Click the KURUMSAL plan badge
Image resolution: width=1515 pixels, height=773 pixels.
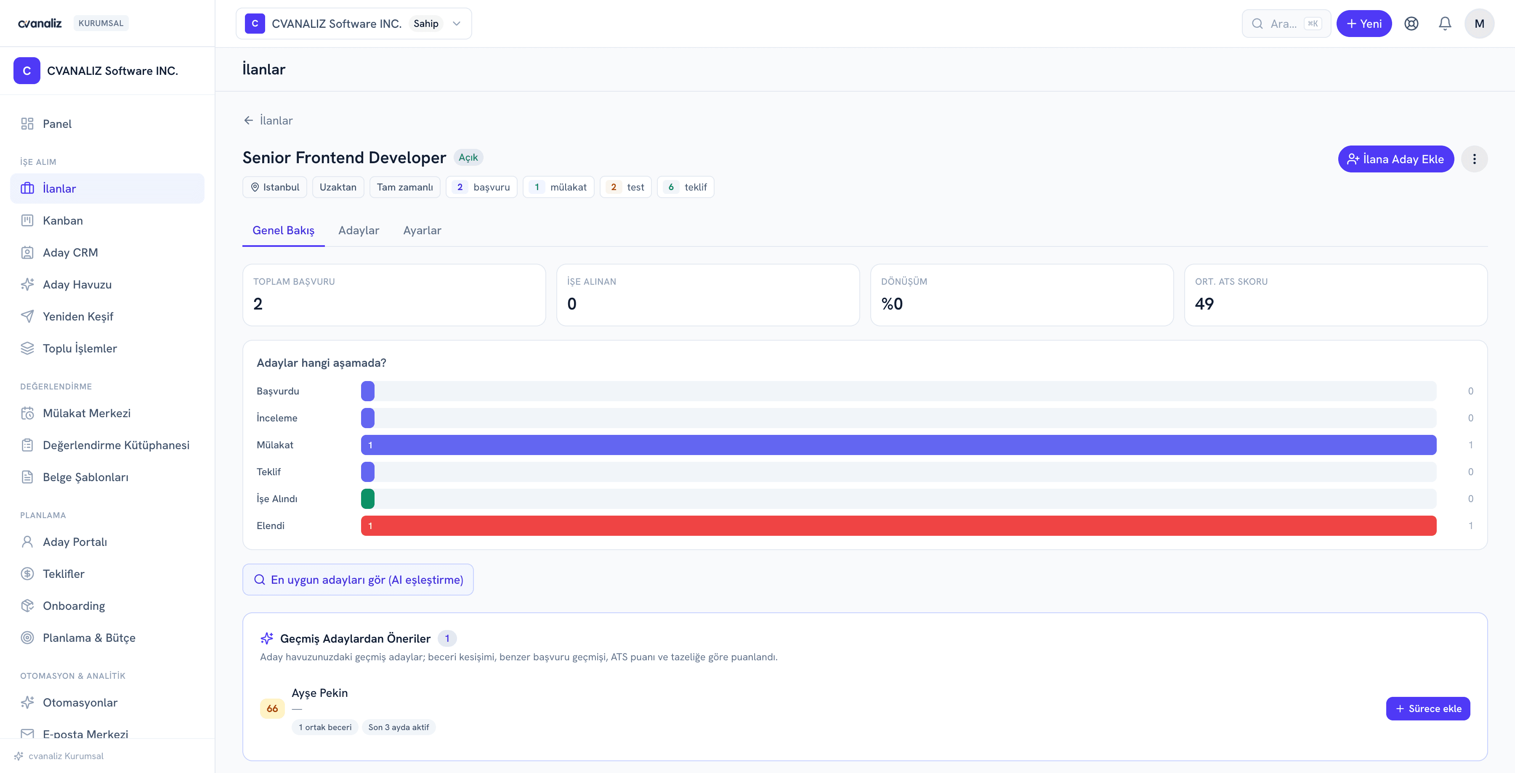point(101,24)
